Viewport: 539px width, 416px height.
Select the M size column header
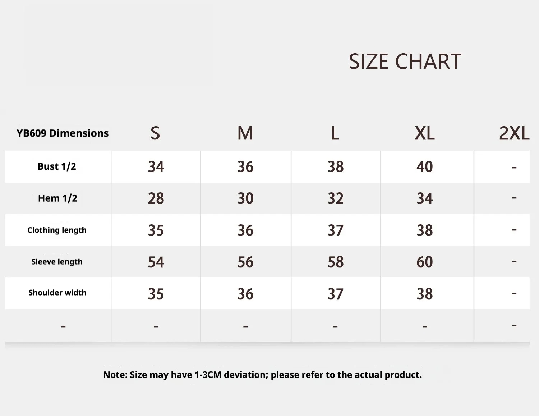(245, 133)
